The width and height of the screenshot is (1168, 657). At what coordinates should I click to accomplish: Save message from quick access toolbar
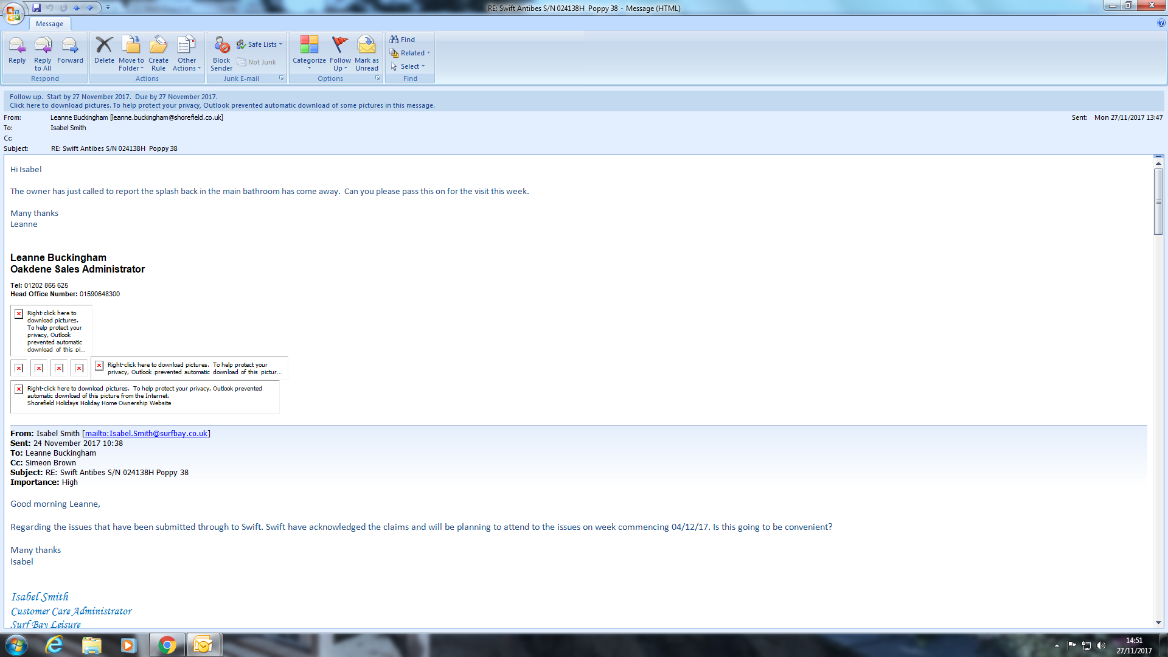point(36,8)
